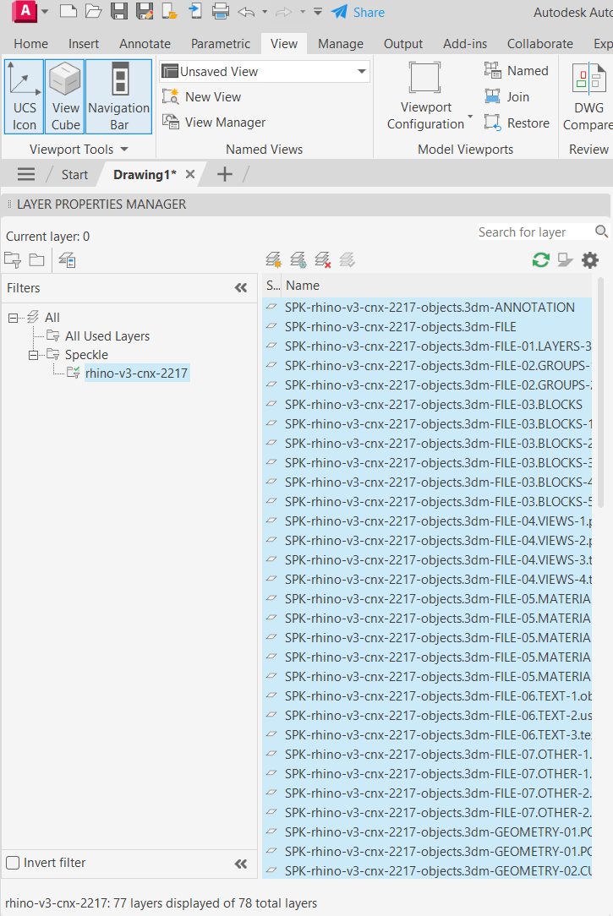
Task: Open the View Manager
Action: (214, 122)
